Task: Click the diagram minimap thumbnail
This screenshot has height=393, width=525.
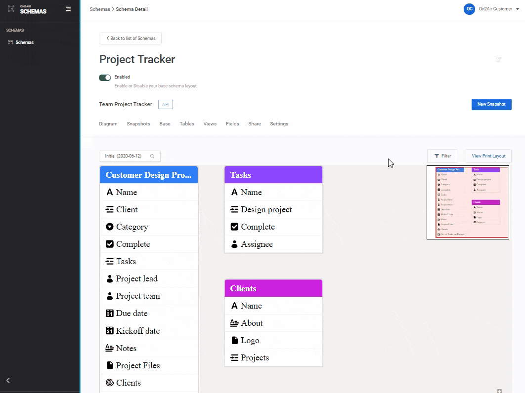Action: (468, 202)
